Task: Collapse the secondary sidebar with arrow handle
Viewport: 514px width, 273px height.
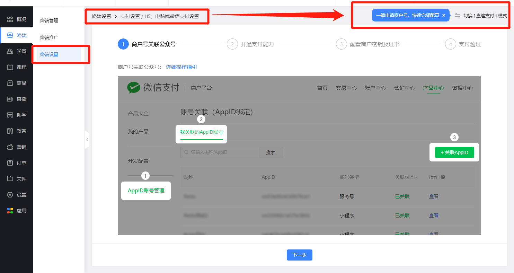Action: (x=87, y=140)
